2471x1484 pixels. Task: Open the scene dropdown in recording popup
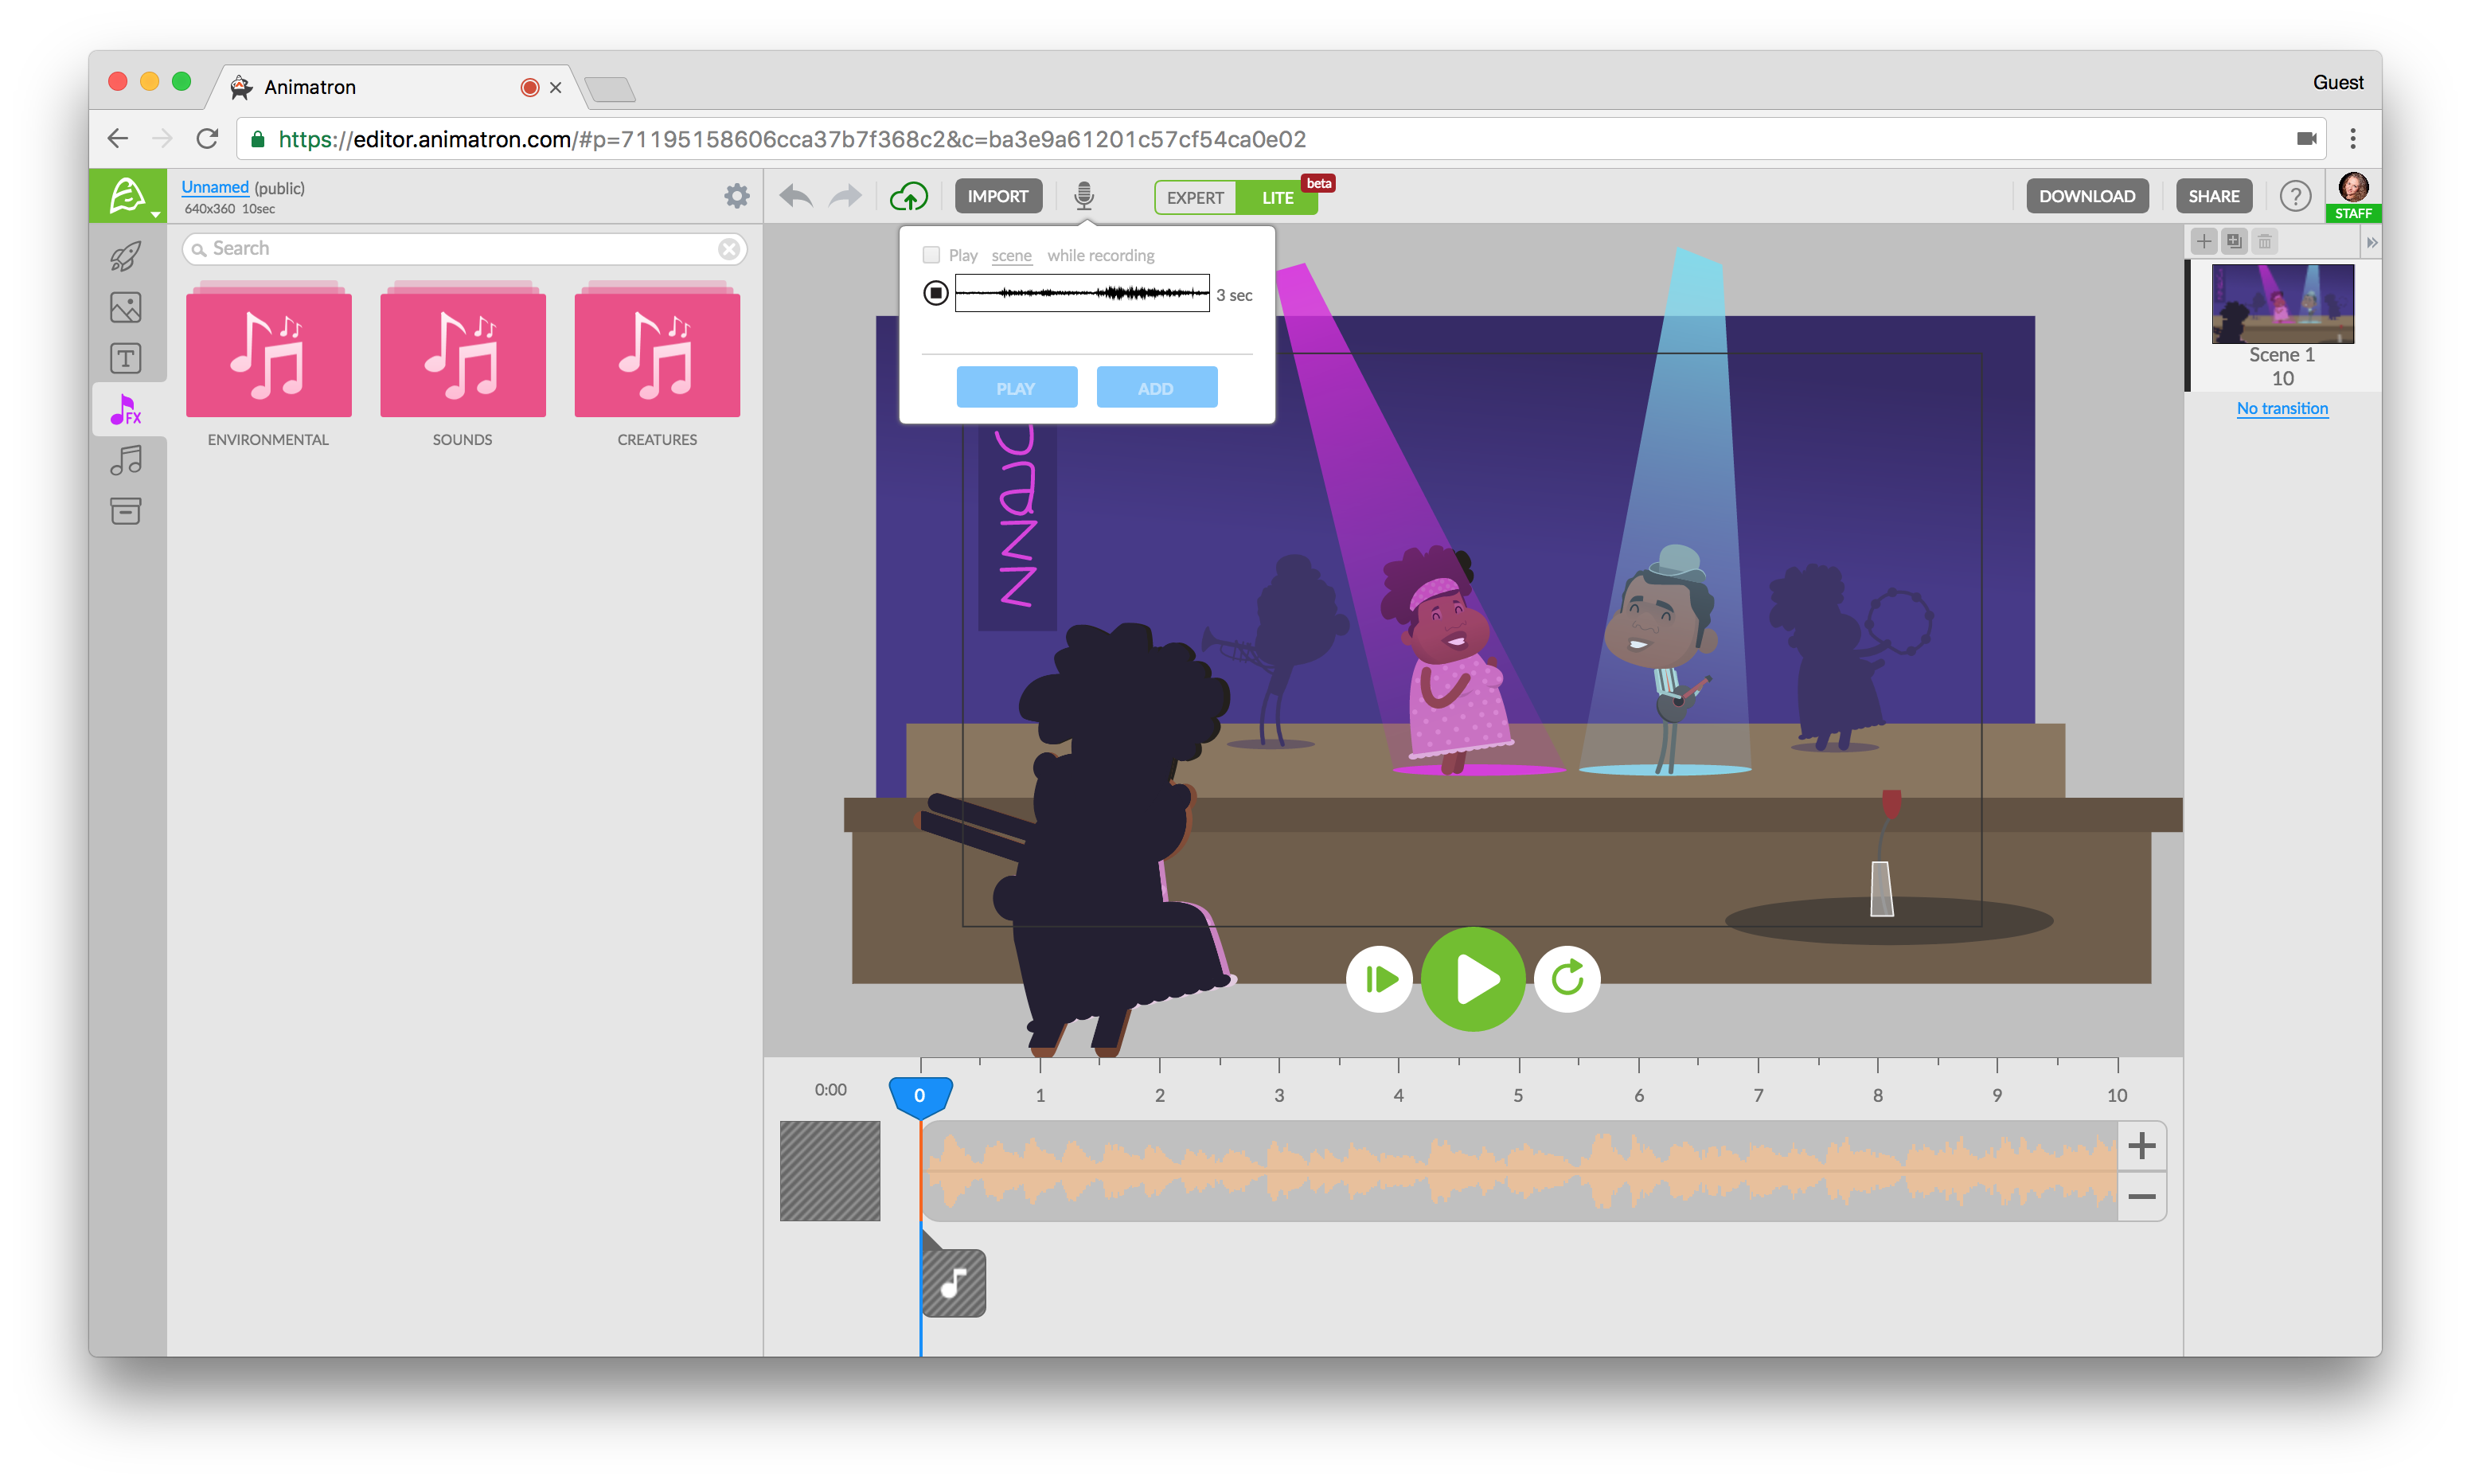click(1010, 256)
